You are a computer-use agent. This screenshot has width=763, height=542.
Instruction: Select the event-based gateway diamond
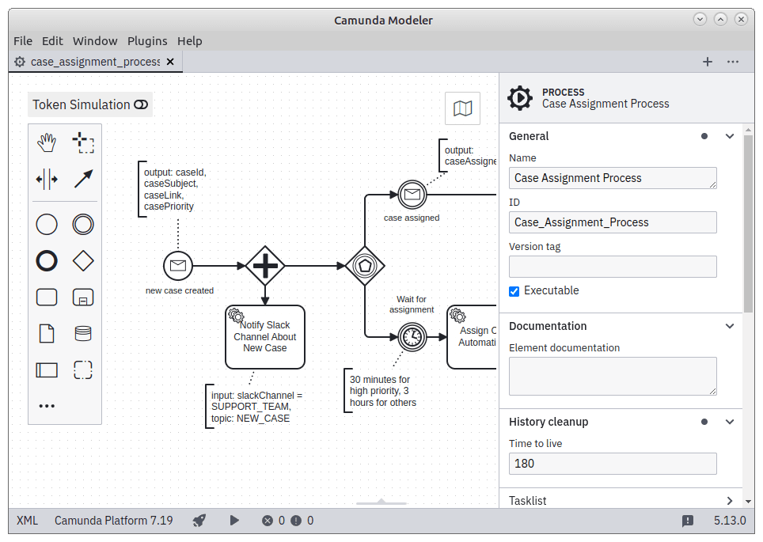tap(365, 266)
